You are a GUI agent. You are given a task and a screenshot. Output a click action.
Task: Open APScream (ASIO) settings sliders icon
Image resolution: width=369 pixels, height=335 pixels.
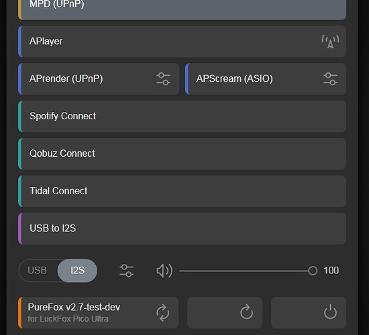pos(330,79)
